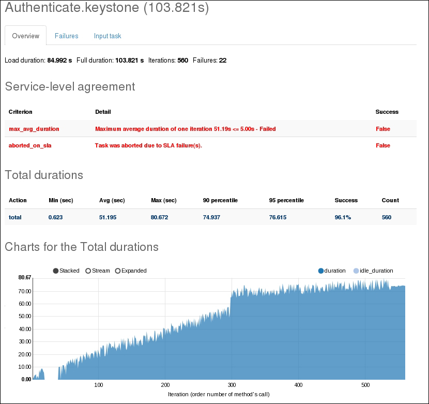Screen dimensions: 429x404
Task: Switch to the Failures tab
Action: [x=66, y=36]
